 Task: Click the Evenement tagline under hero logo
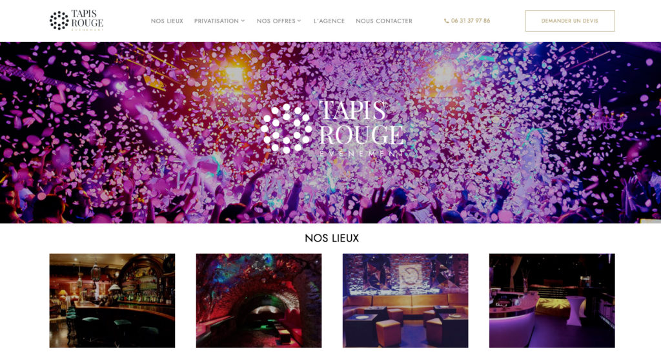(x=359, y=154)
